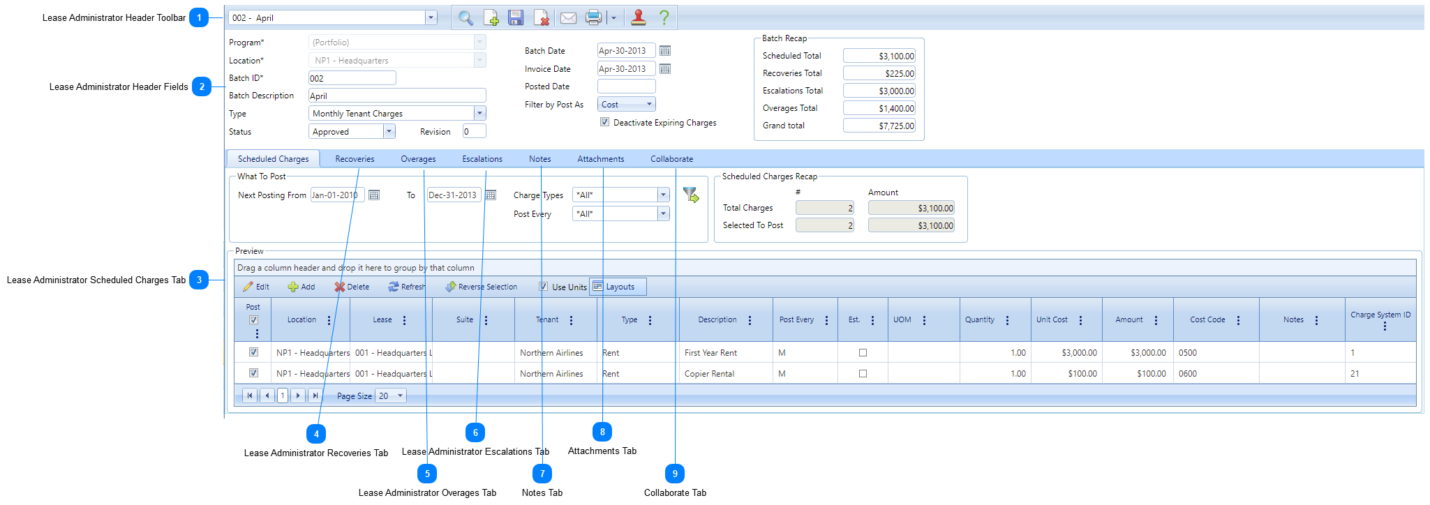The width and height of the screenshot is (1430, 505).
Task: Click the Refresh button in grid toolbar
Action: click(x=406, y=287)
